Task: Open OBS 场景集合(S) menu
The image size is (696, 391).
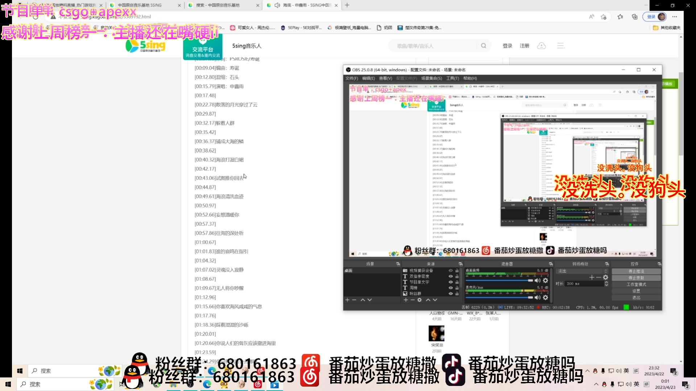Action: point(431,78)
